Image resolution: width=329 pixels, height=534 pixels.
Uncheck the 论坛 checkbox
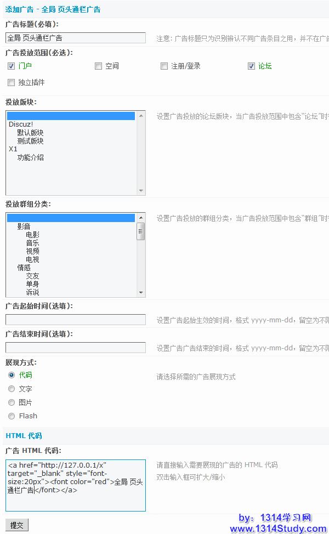coord(251,66)
